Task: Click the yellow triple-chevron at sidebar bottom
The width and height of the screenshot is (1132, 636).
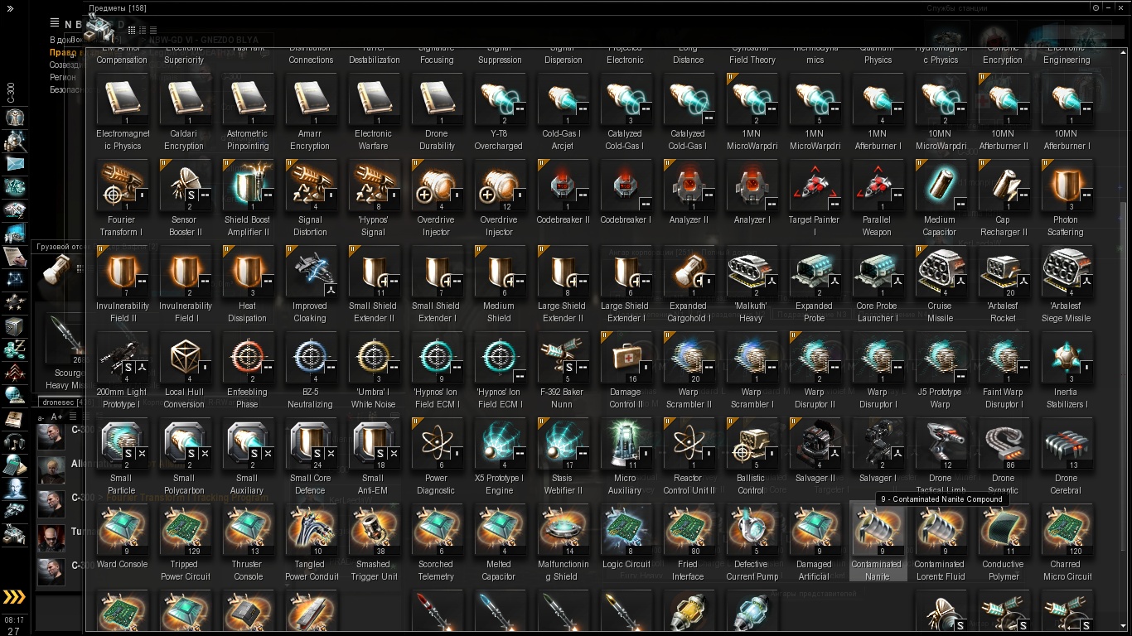Action: (x=14, y=597)
